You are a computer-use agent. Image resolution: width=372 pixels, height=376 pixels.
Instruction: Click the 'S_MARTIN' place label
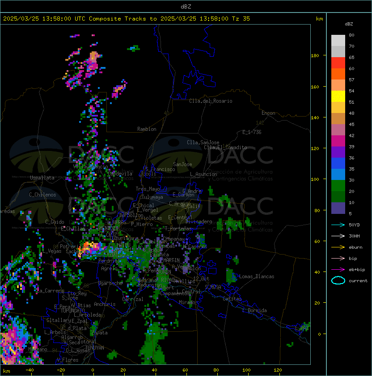click(169, 260)
